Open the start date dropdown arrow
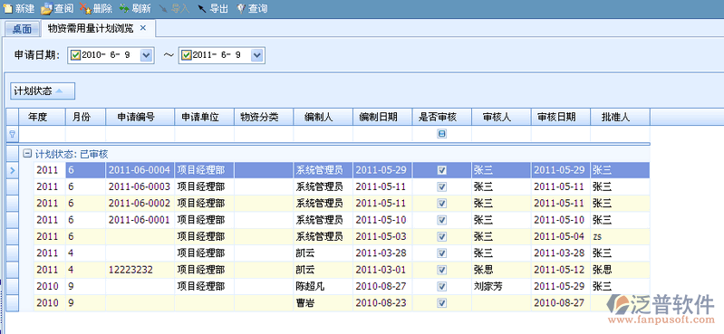724x334 pixels. click(146, 55)
